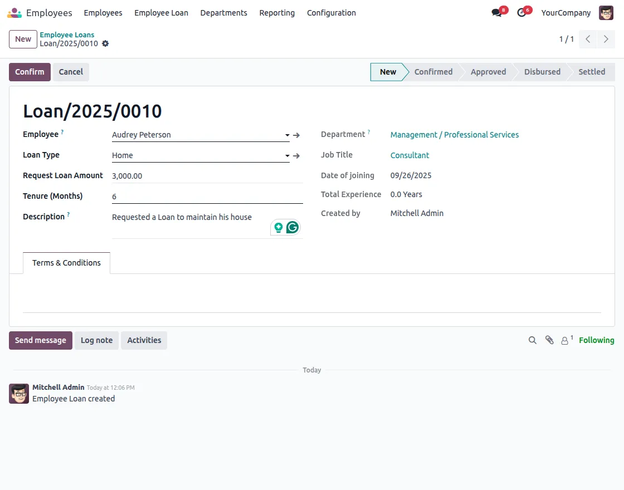The width and height of the screenshot is (624, 490).
Task: Select the Terms & Conditions tab
Action: coord(66,263)
